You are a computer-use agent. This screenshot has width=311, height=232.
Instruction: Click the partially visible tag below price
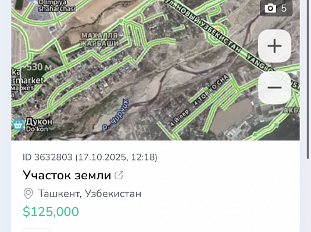tap(37, 230)
